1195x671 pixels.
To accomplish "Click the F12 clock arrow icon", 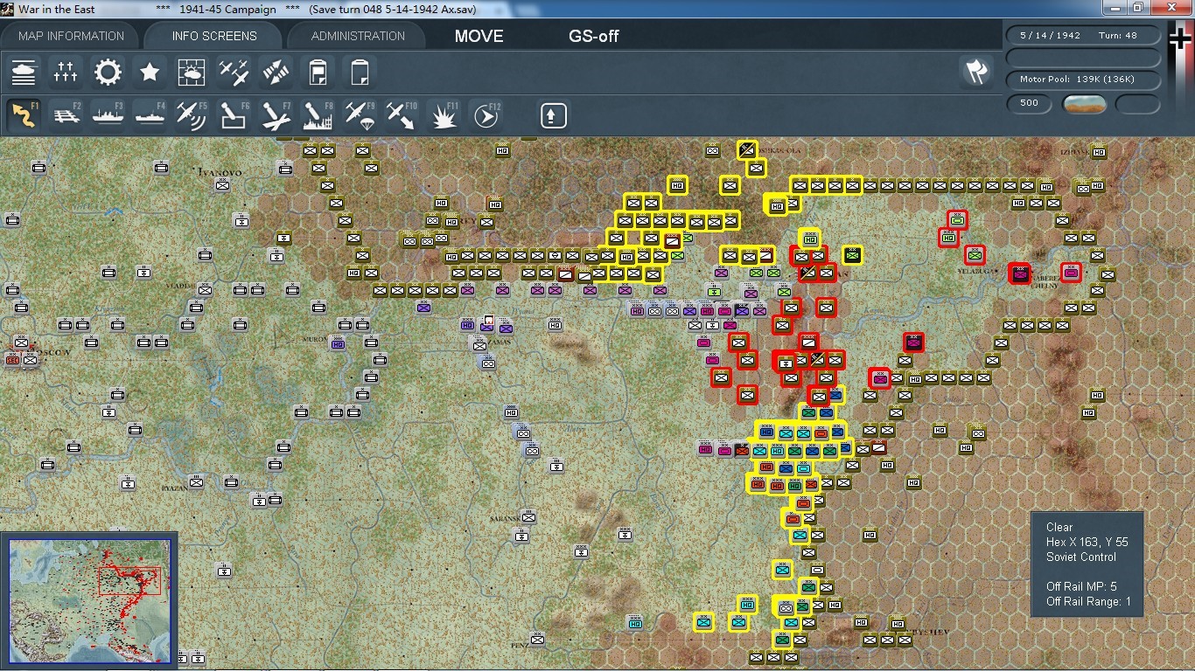I will point(486,115).
